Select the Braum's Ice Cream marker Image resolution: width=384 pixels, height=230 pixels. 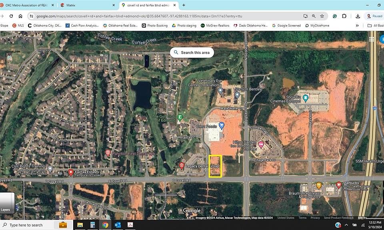point(319,186)
